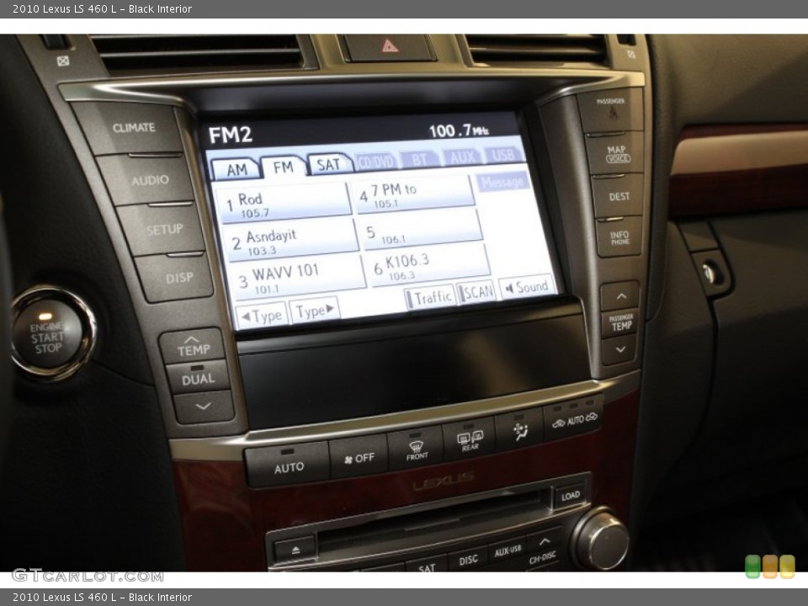The height and width of the screenshot is (606, 808).
Task: Switch to the SAT tab
Action: click(x=329, y=164)
